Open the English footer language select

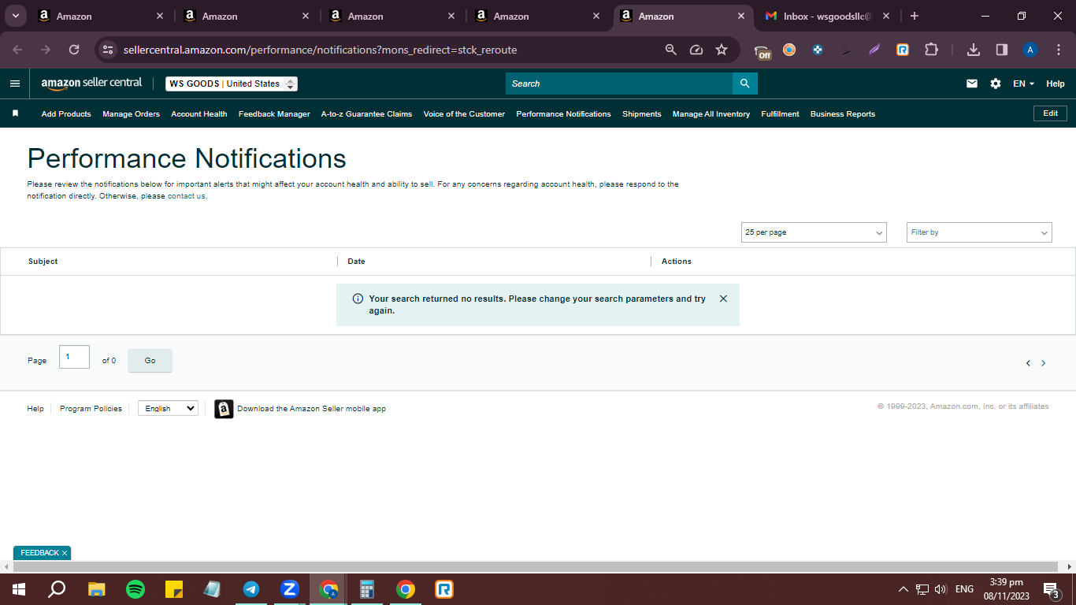point(168,408)
